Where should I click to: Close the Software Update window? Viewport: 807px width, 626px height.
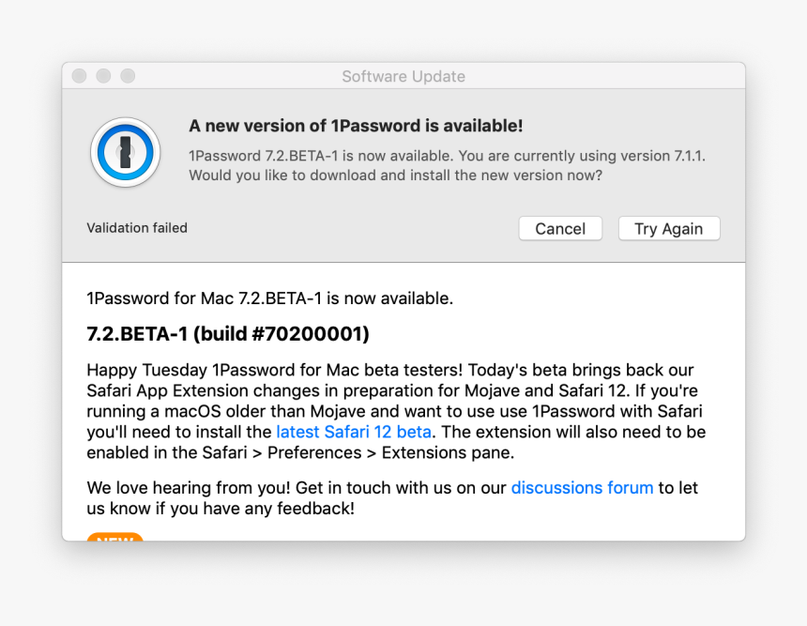tap(80, 76)
